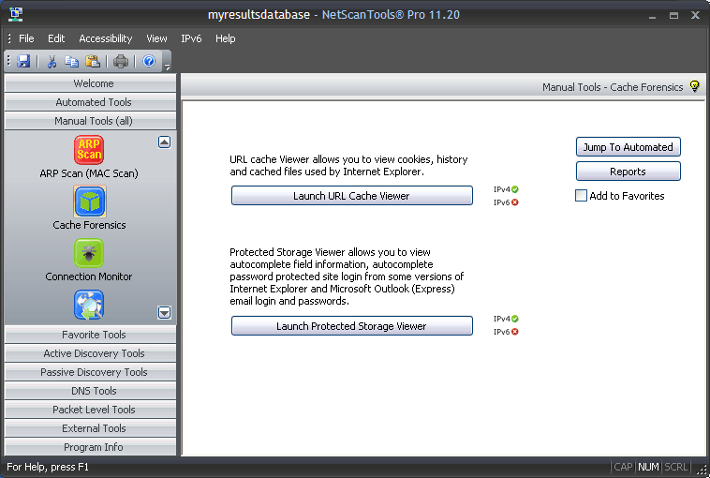Click Launch Protected Storage Viewer button
710x478 pixels.
pos(352,326)
